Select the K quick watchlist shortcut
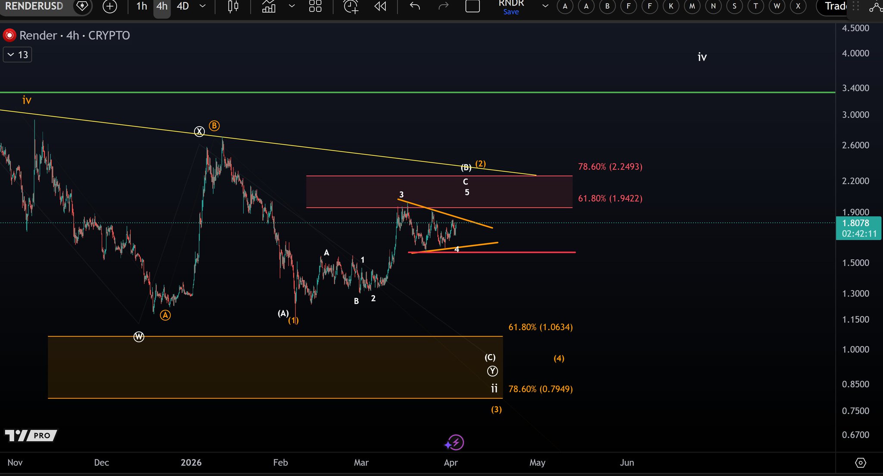 [x=671, y=6]
